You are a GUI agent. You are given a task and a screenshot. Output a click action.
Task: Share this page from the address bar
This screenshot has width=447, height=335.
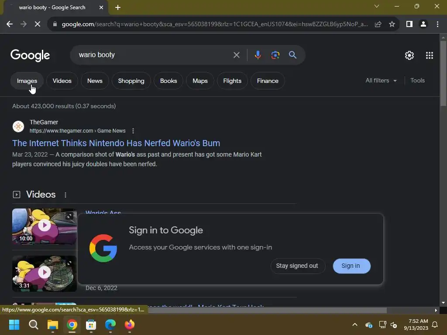(378, 24)
